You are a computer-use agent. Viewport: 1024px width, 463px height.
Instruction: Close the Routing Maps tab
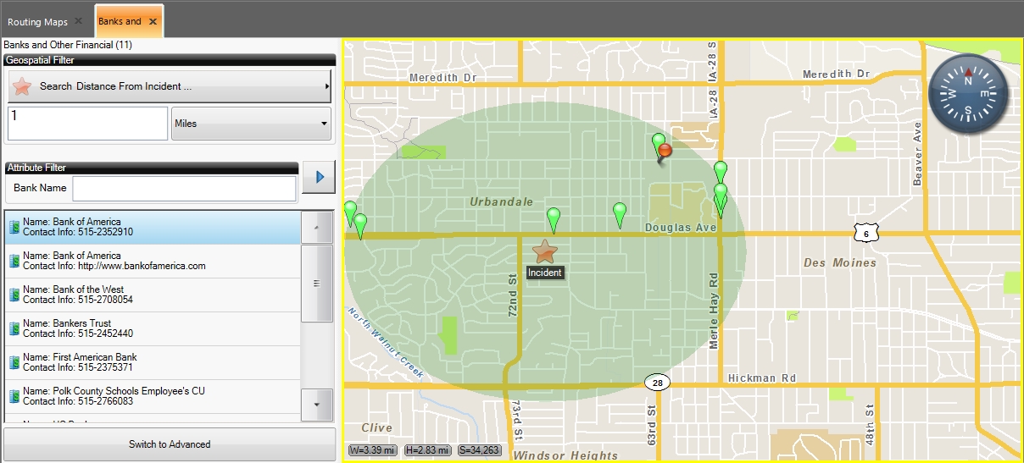[x=78, y=20]
